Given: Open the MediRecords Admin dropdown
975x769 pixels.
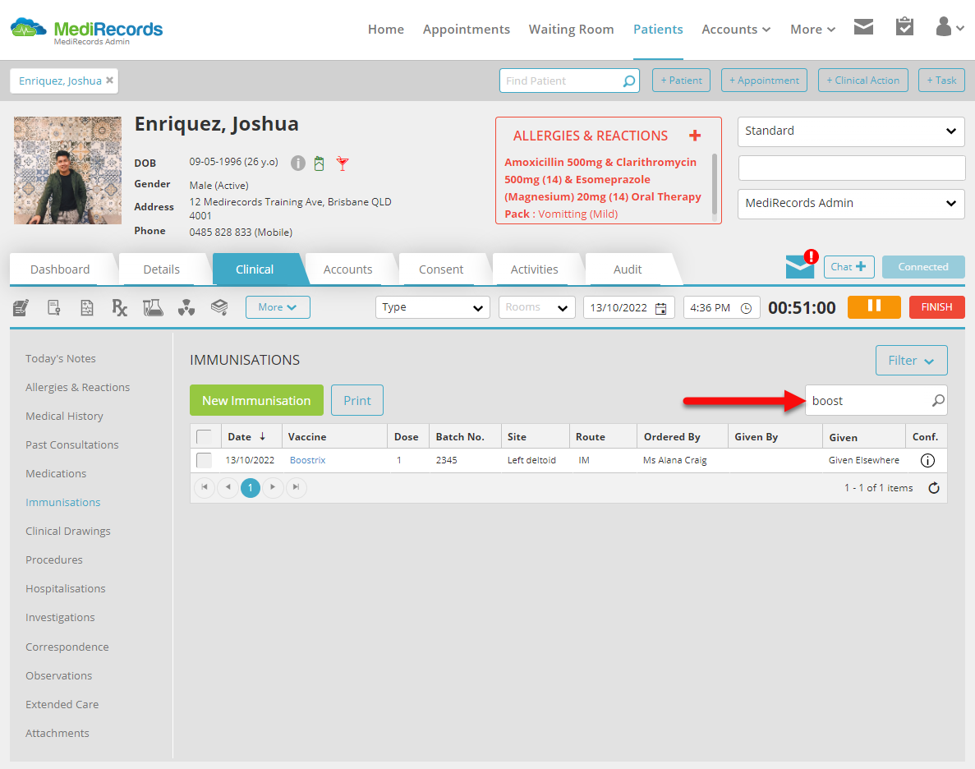Looking at the screenshot, I should (851, 204).
